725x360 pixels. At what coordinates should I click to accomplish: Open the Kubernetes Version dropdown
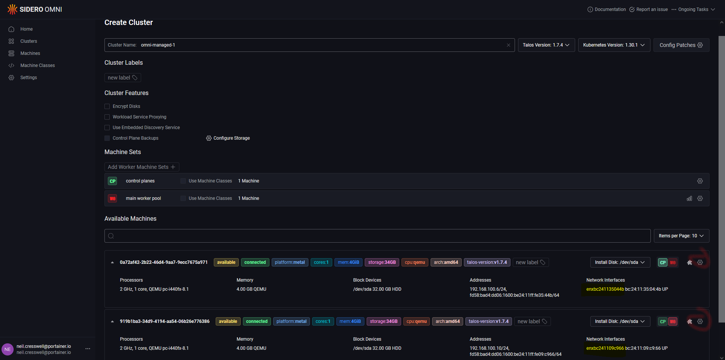[614, 45]
